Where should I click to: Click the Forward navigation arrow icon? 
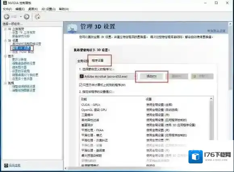(x=27, y=17)
